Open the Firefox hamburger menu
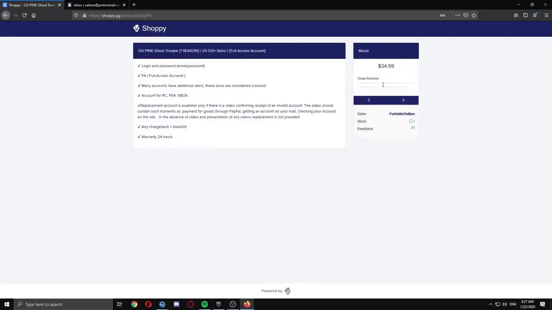 point(546,15)
